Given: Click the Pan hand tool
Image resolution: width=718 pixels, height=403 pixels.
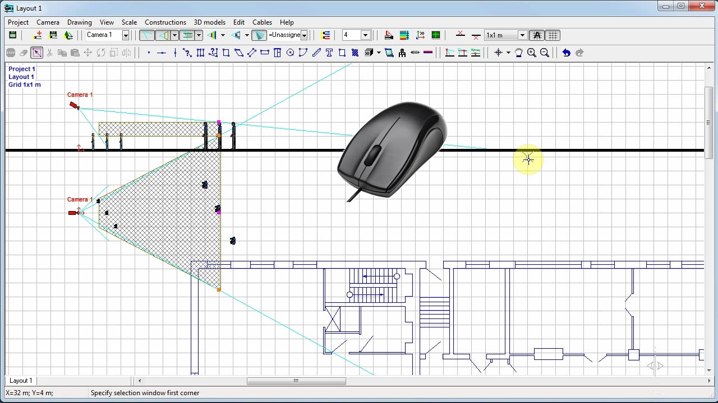Looking at the screenshot, I should (519, 53).
